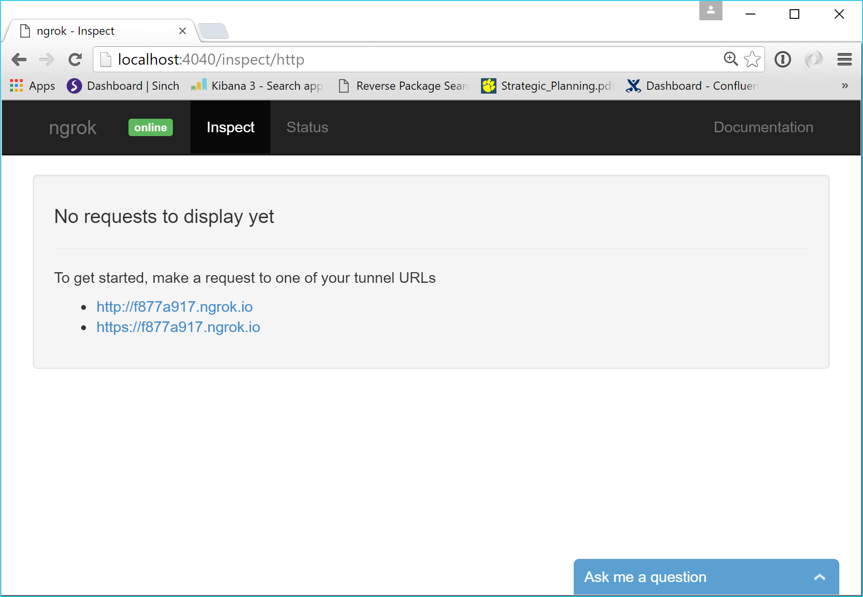Screen dimensions: 863x597
Task: Expand the overflow bookmarks chevron
Action: point(845,85)
